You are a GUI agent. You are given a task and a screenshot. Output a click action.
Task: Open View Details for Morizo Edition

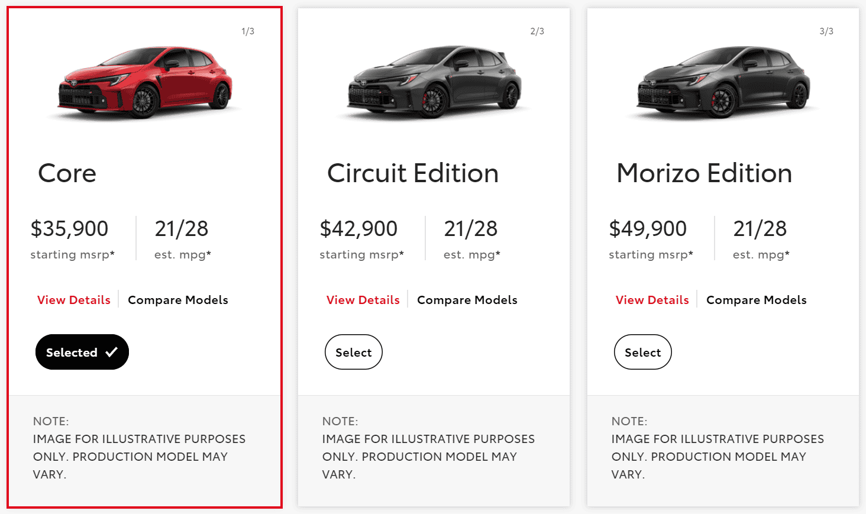pyautogui.click(x=652, y=300)
